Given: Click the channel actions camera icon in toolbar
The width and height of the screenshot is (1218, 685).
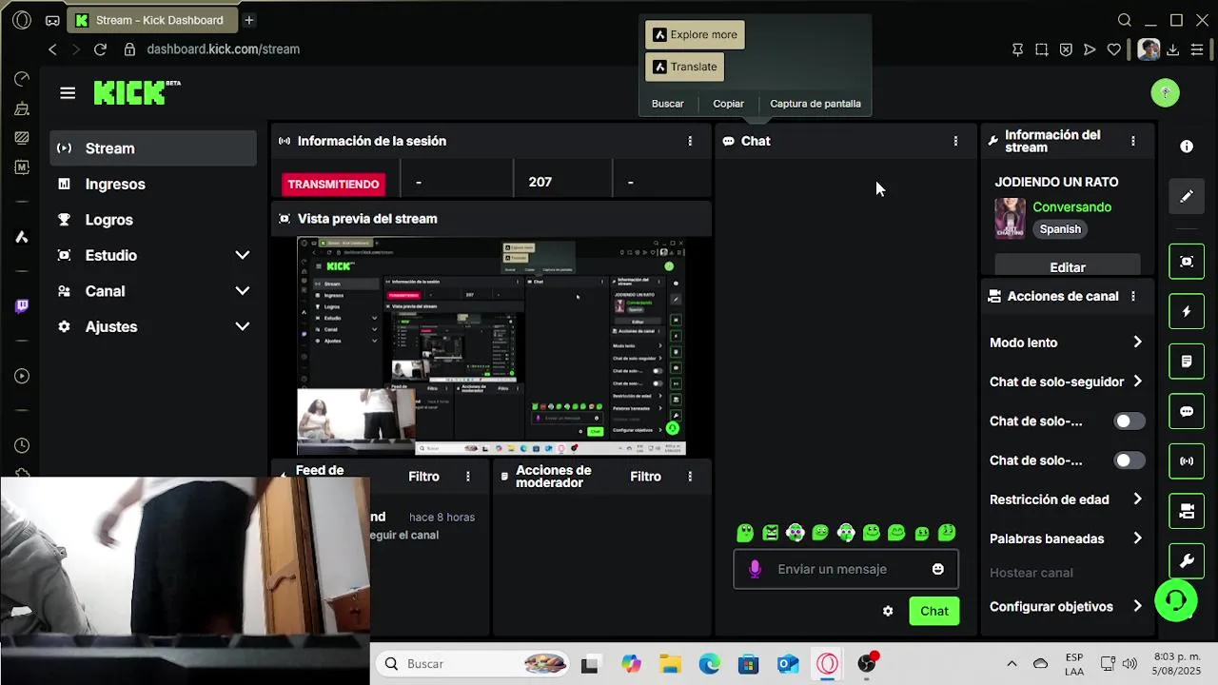Looking at the screenshot, I should 1187,512.
